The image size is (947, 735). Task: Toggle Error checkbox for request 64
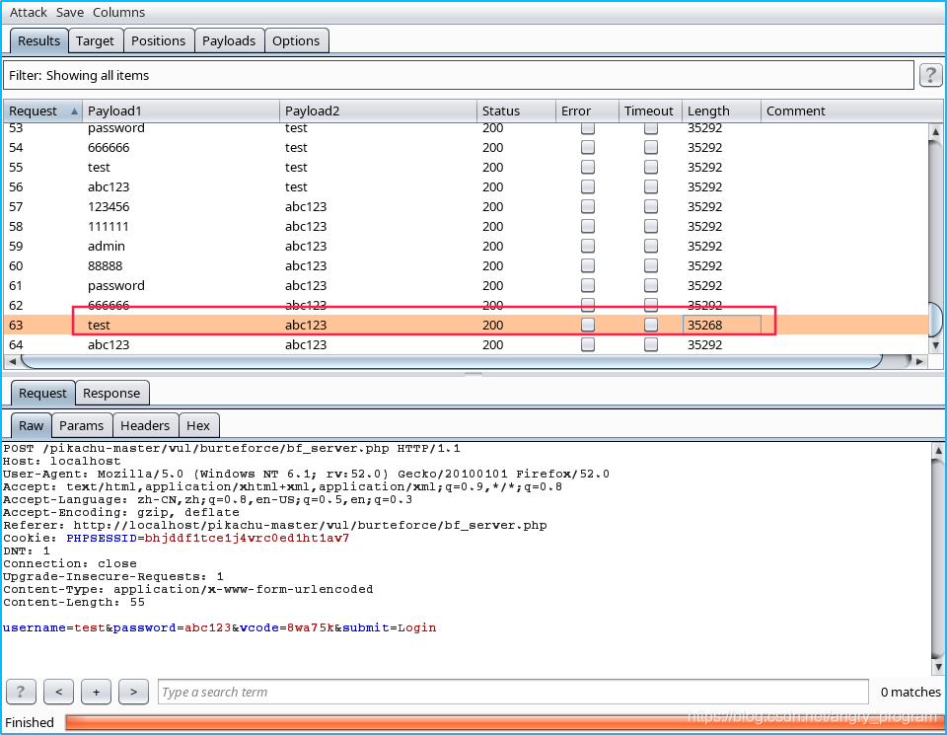tap(588, 344)
